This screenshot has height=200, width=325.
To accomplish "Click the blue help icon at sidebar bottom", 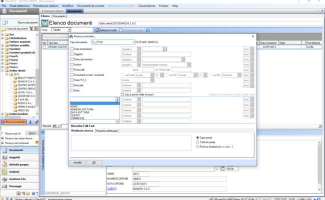I will (33, 193).
